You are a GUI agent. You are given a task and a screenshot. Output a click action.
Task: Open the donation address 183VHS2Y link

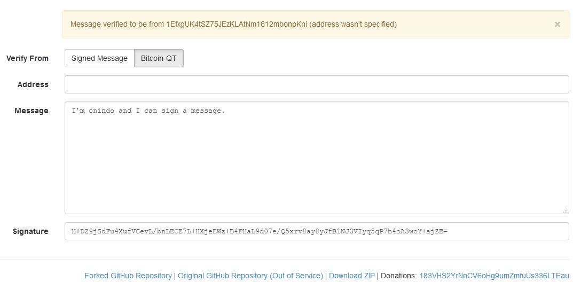coord(494,276)
